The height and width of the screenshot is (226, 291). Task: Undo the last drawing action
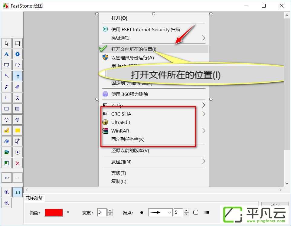click(x=6, y=178)
